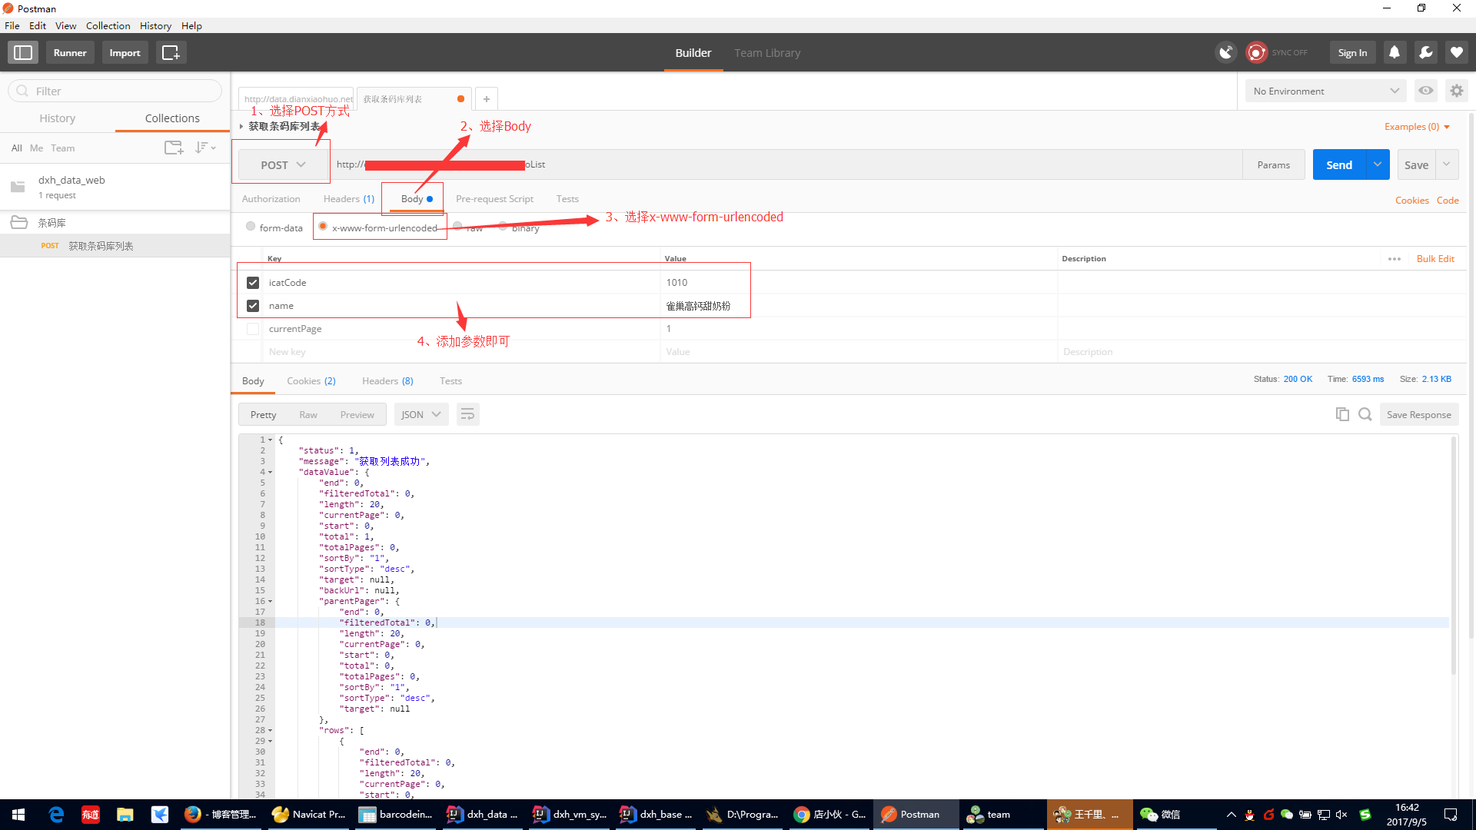
Task: Toggle line wrap in response
Action: pyautogui.click(x=467, y=414)
